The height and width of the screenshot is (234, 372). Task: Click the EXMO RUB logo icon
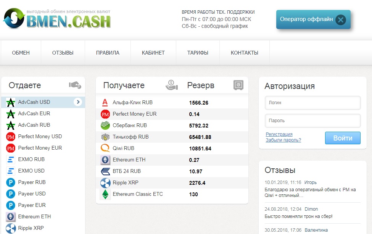point(11,160)
